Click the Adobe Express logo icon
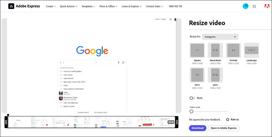Image resolution: width=272 pixels, height=137 pixels. [11, 6]
